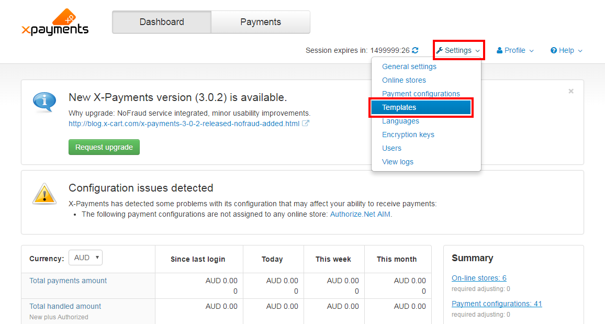
Task: Click the blue info bubble icon
Action: 44,102
